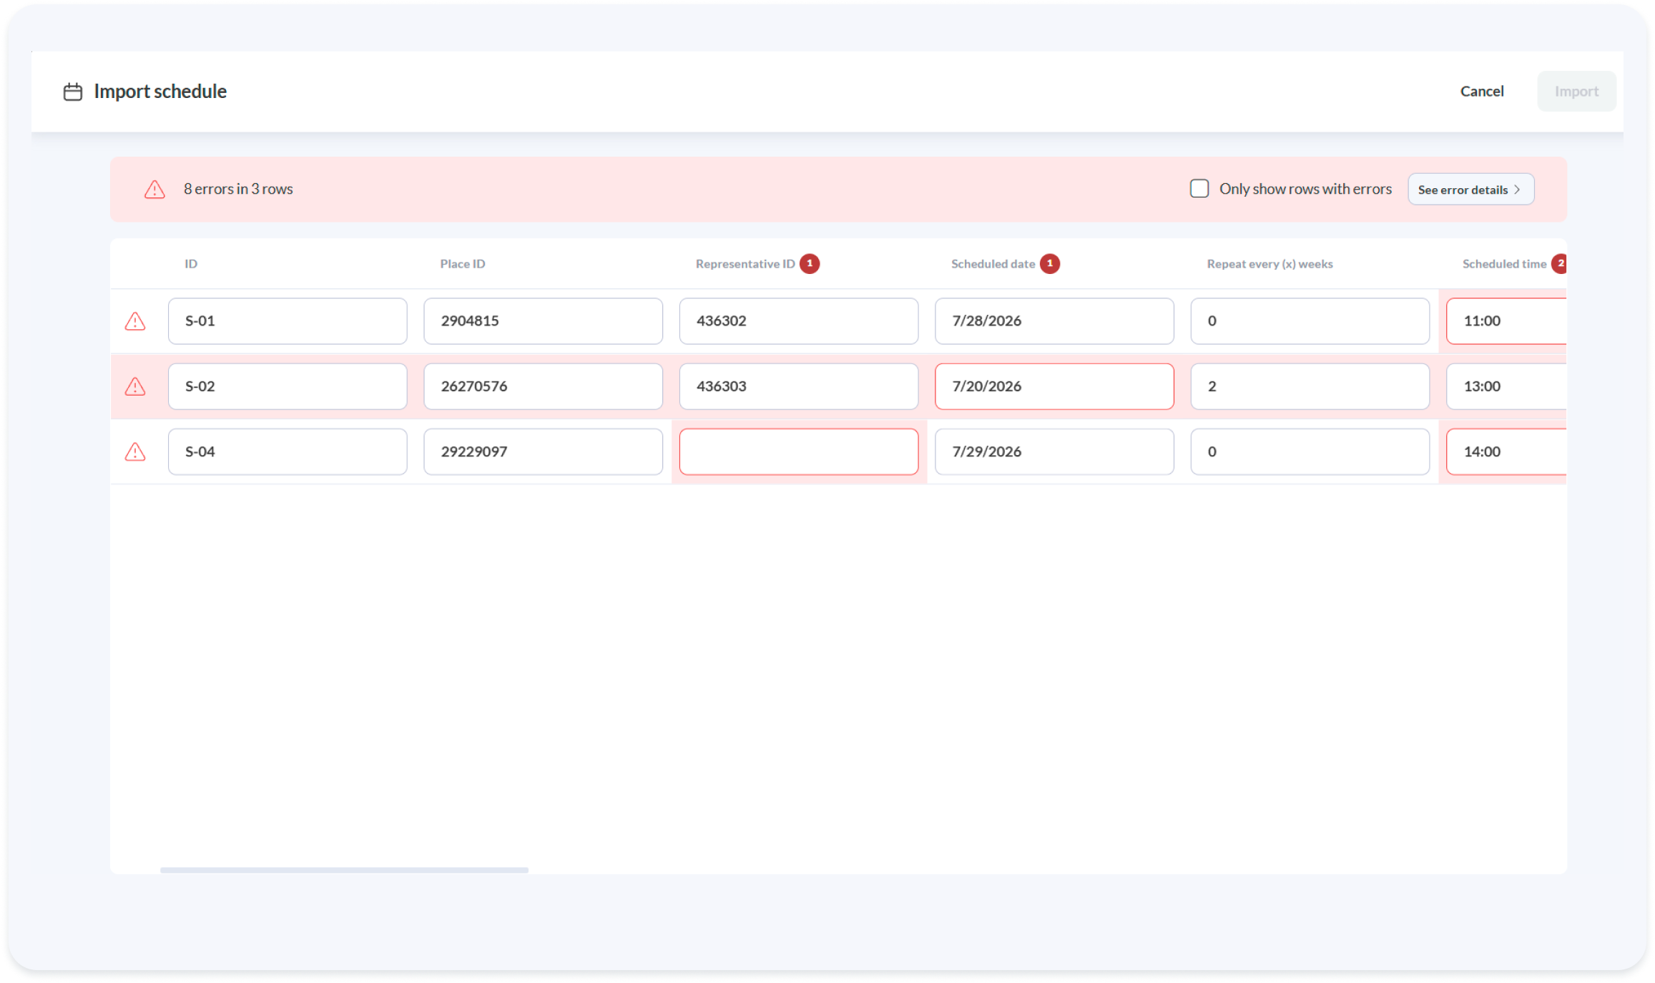This screenshot has height=983, width=1655.
Task: Cancel the schedule import
Action: tap(1482, 92)
